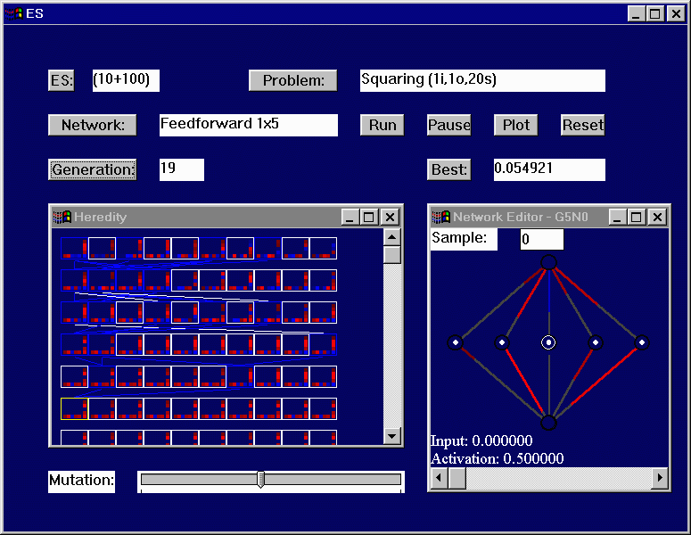Open the Problem selection button
Image resolution: width=691 pixels, height=535 pixels.
click(x=292, y=80)
